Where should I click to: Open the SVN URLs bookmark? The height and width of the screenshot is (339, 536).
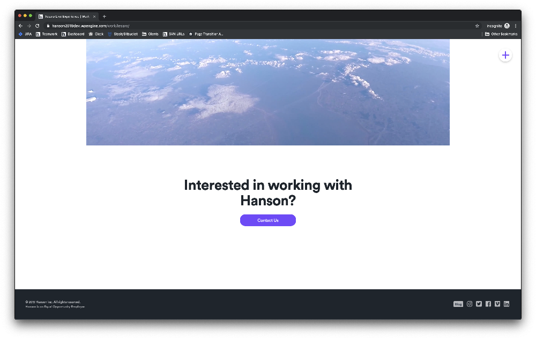(174, 34)
